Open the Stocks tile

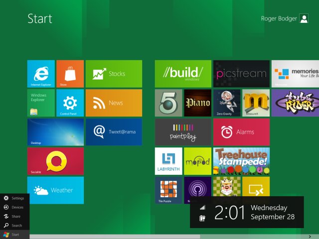pyautogui.click(x=114, y=74)
